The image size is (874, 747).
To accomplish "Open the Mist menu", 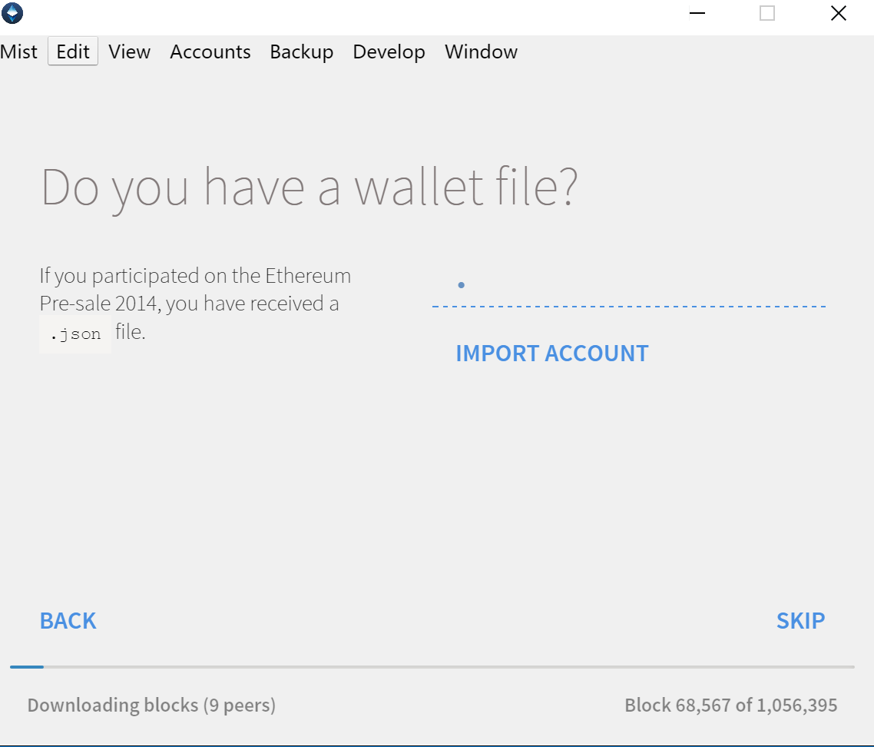I will (19, 51).
